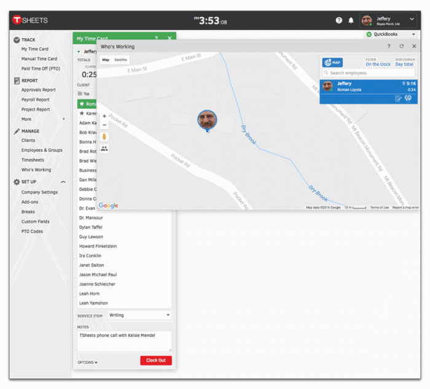Image resolution: width=430 pixels, height=389 pixels.
Task: Open Timesheets in sidebar
Action: tap(33, 160)
